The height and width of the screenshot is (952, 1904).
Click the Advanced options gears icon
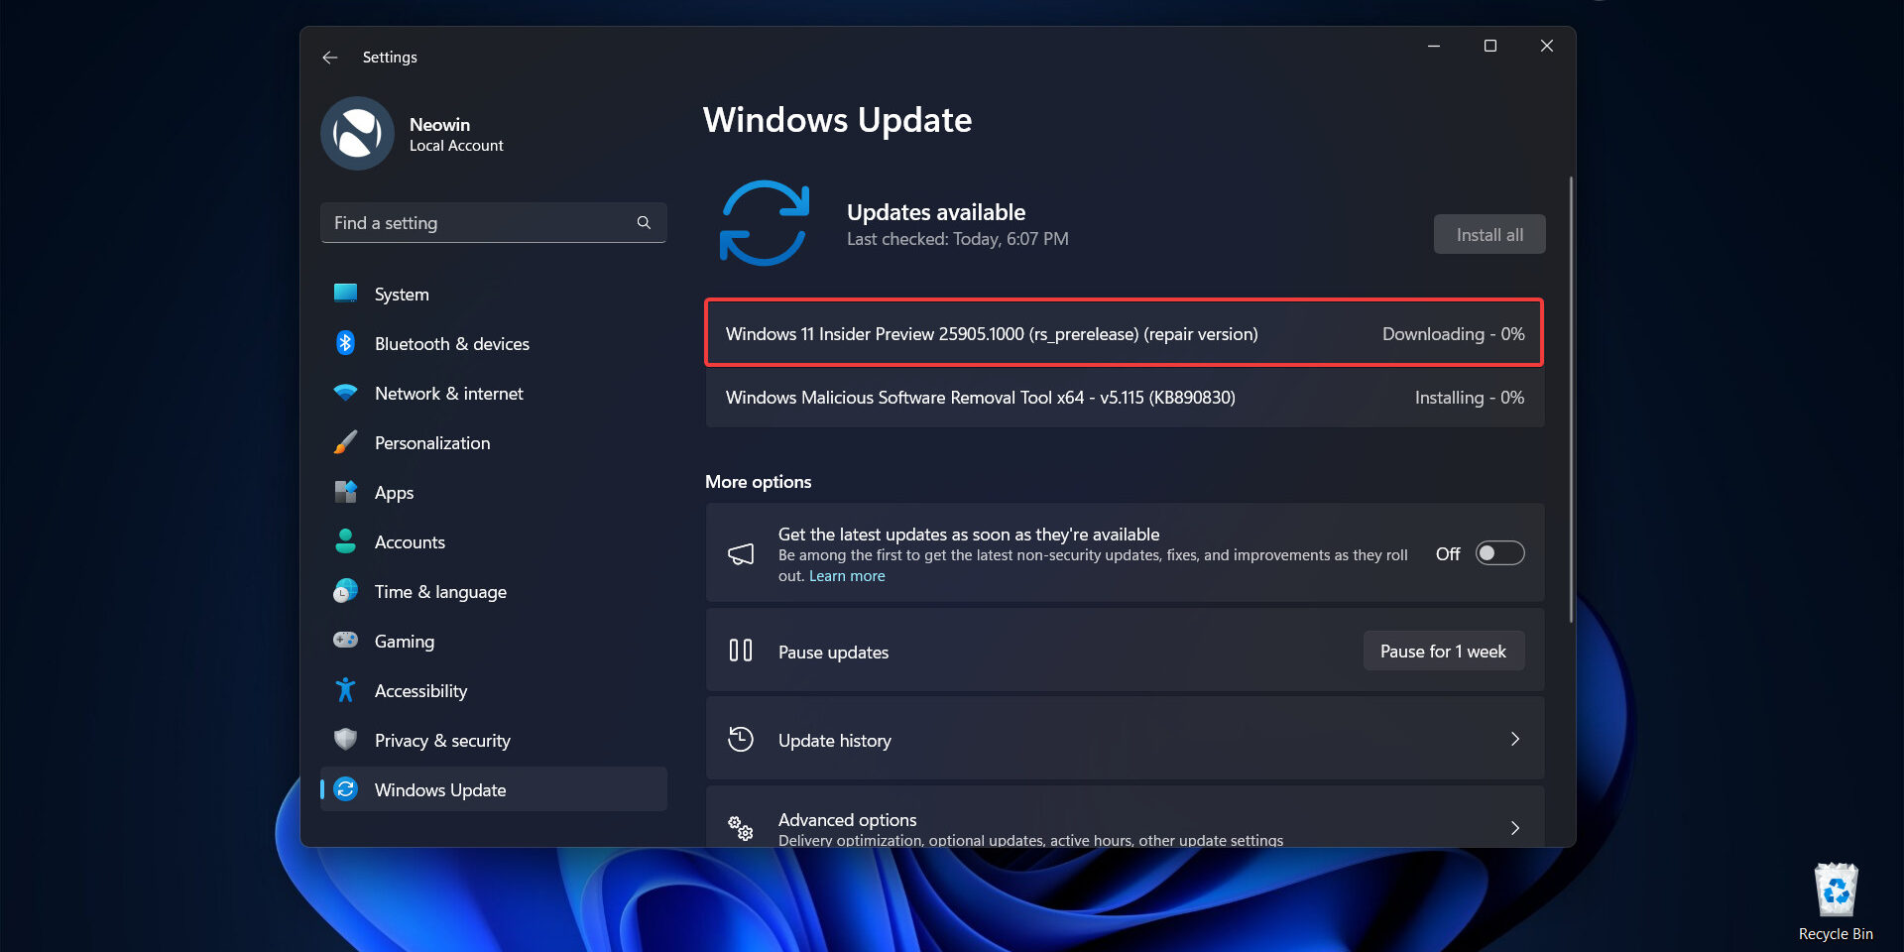coord(741,828)
